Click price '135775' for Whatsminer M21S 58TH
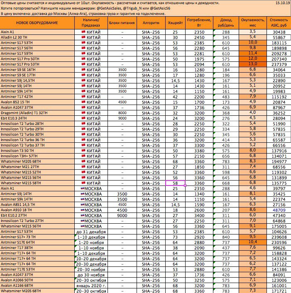Screen dimensions: 291x293 pyautogui.click(x=279, y=183)
